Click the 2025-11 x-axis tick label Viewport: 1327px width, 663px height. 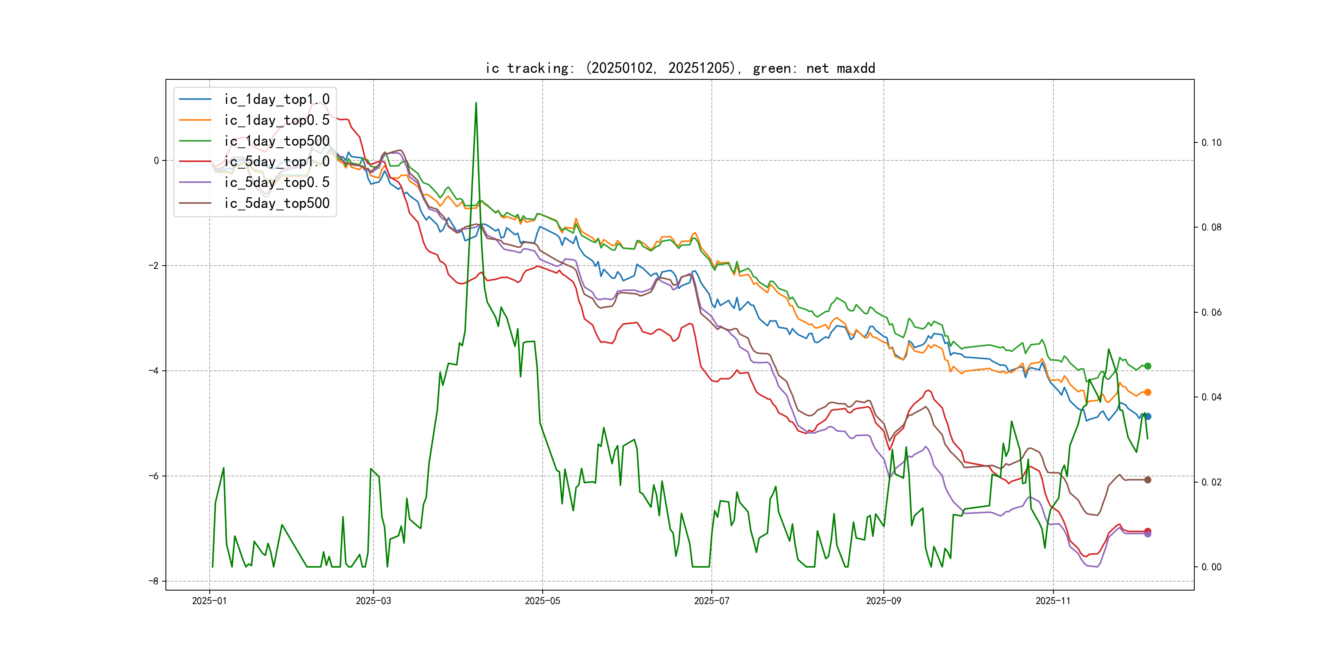[x=1053, y=601]
